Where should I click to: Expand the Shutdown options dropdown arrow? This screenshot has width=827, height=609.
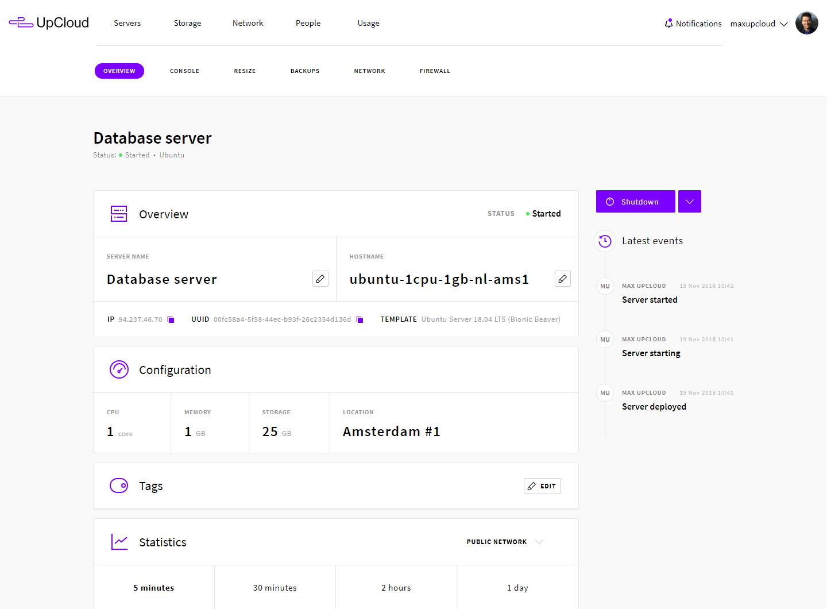[x=690, y=202]
